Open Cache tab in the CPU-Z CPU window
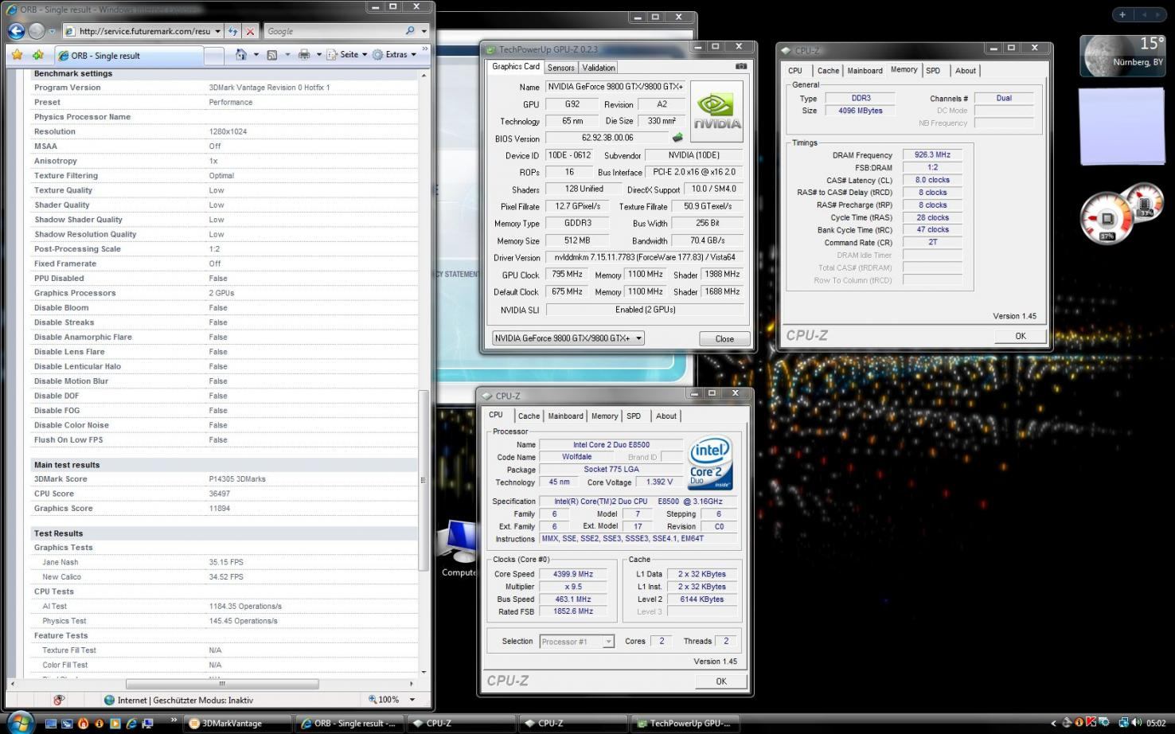 (529, 416)
